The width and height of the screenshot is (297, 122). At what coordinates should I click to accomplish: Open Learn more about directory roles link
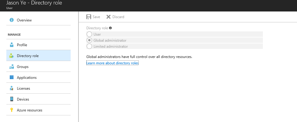click(x=113, y=63)
